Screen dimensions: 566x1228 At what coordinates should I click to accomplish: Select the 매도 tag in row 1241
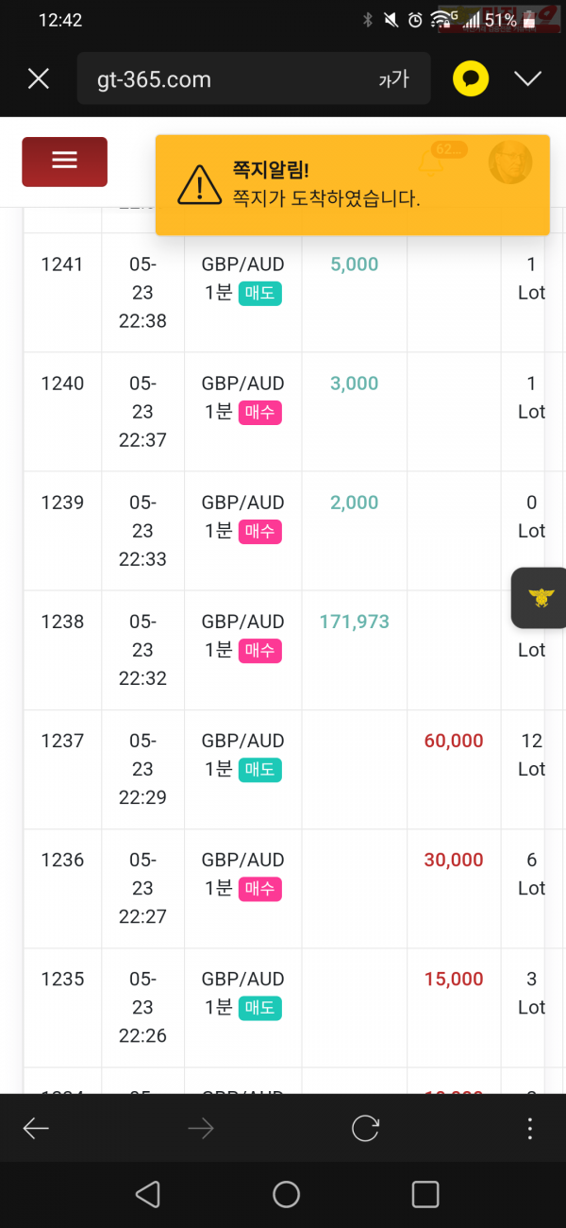260,294
